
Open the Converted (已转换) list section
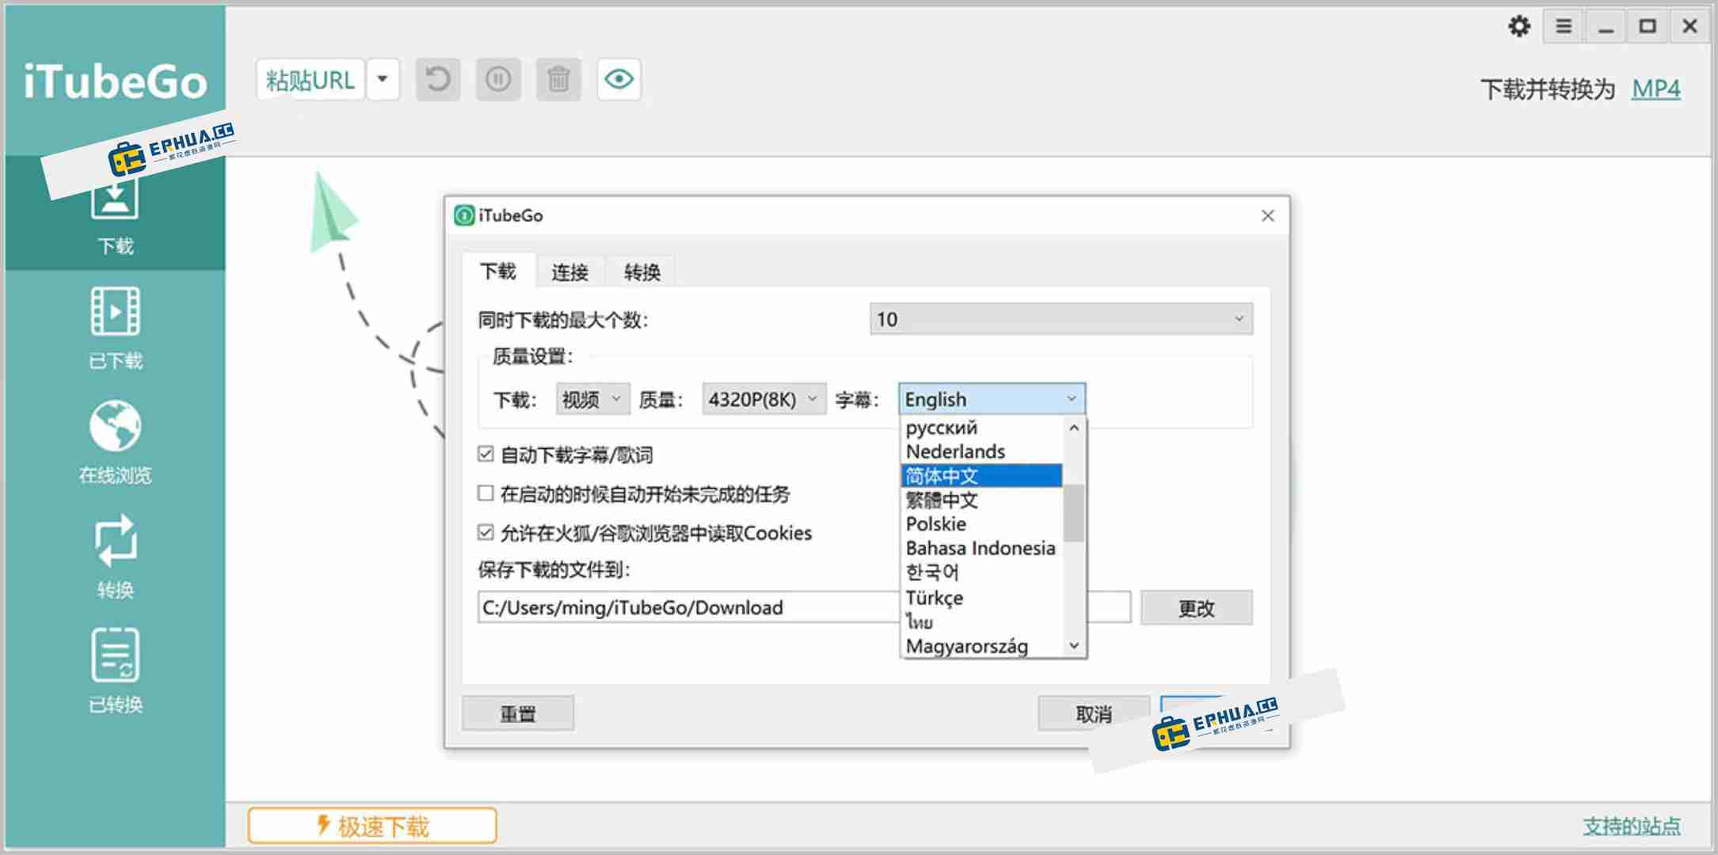pyautogui.click(x=115, y=671)
